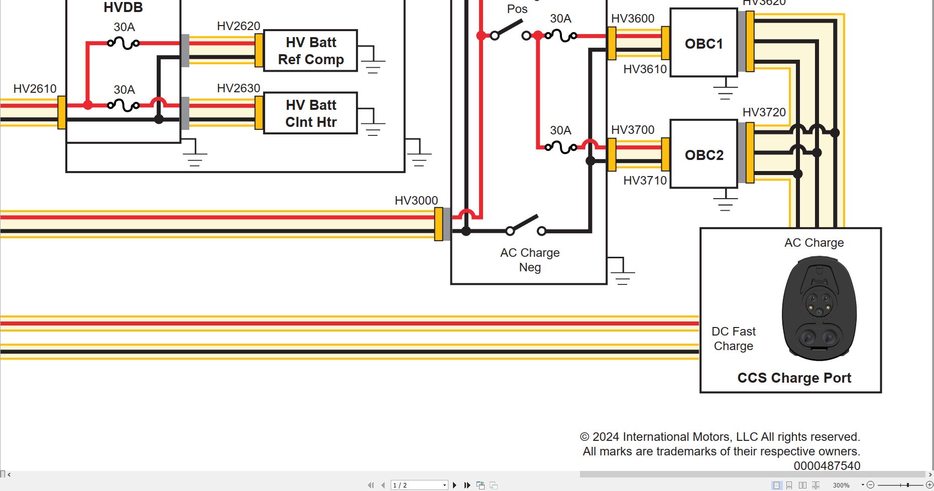Select continuous scrolling page mode
The image size is (934, 491).
click(789, 485)
